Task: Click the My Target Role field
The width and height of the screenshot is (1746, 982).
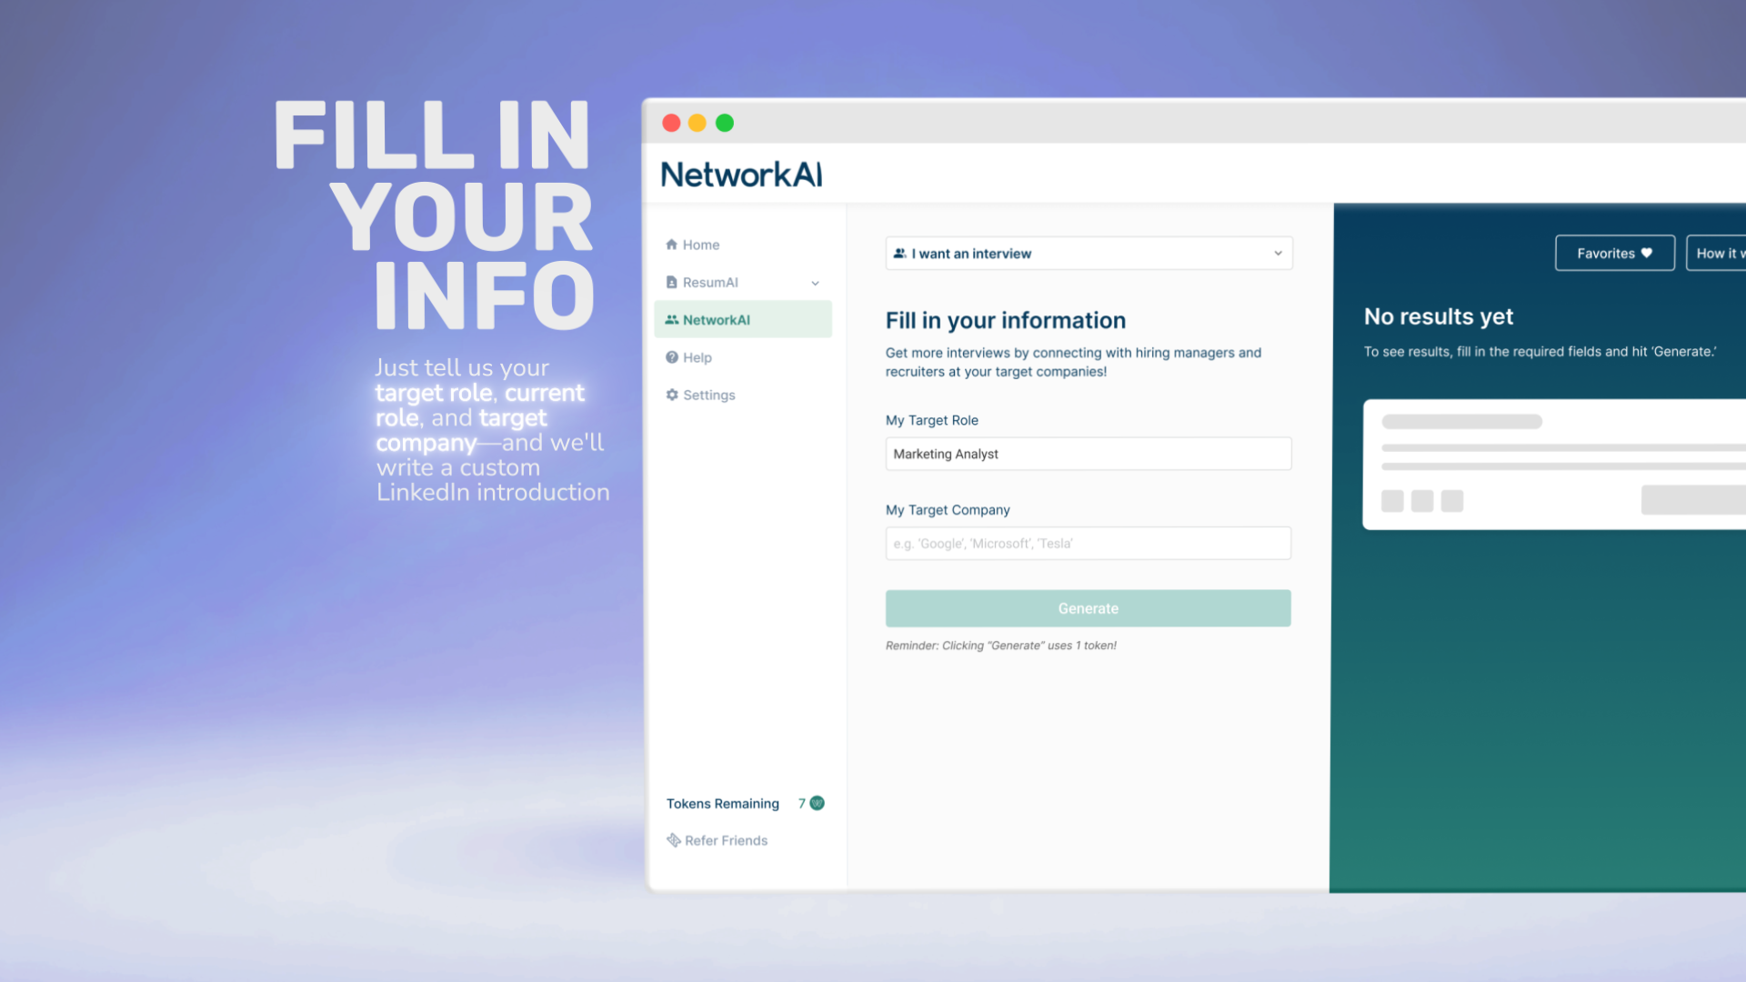Action: point(1088,454)
